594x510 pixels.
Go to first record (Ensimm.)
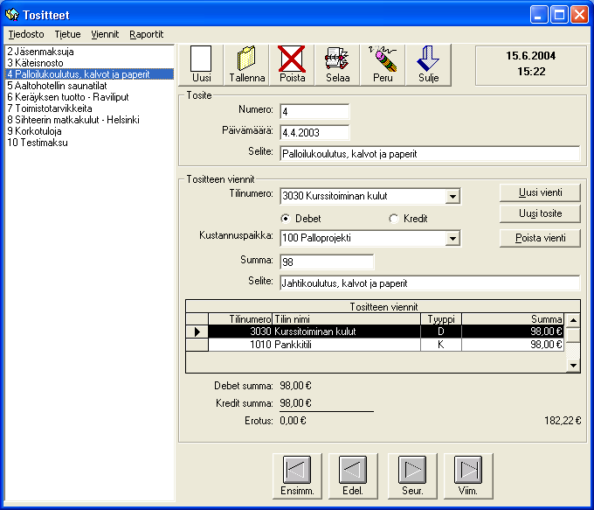pyautogui.click(x=297, y=476)
